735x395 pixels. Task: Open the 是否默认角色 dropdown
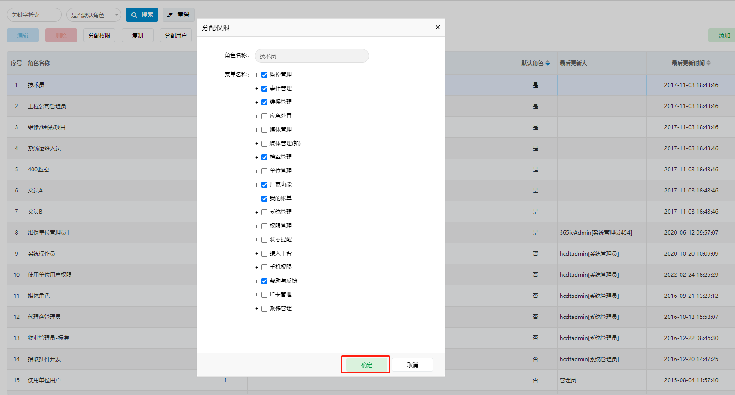coord(94,15)
